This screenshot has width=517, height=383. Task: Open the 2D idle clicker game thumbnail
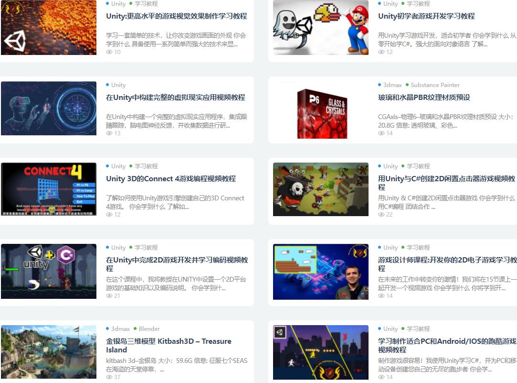(x=321, y=189)
